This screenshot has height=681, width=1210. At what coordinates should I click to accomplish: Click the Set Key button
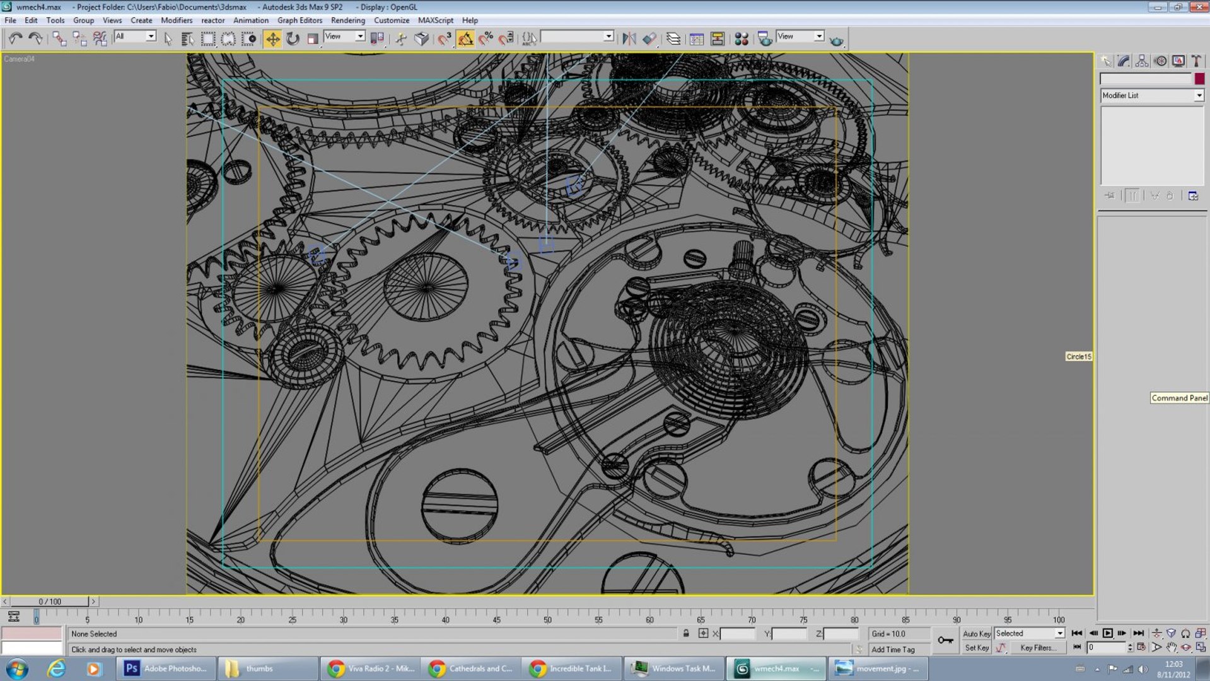pos(977,648)
